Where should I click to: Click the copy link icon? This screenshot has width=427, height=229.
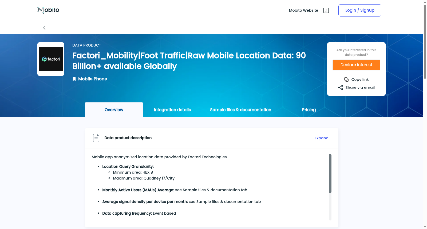tap(346, 80)
